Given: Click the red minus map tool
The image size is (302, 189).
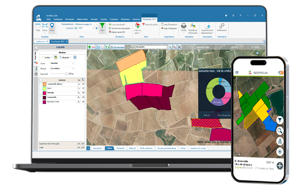Looking at the screenshot, I should 94,47.
